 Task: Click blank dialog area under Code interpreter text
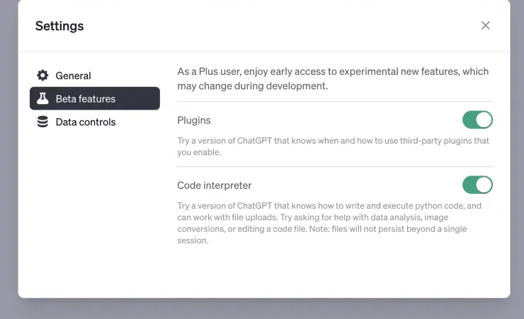pyautogui.click(x=333, y=272)
